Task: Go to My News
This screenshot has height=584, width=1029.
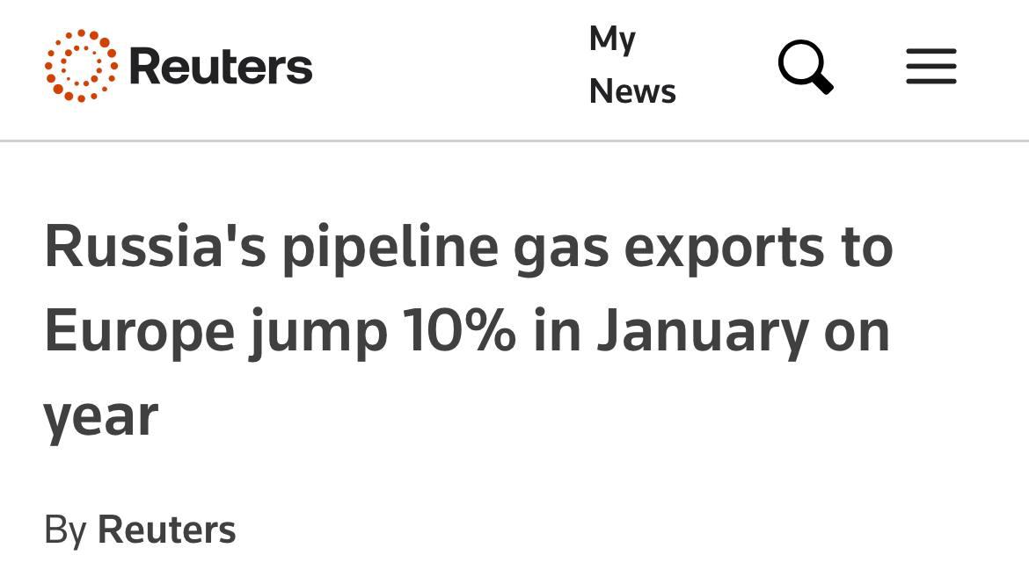Action: coord(631,65)
